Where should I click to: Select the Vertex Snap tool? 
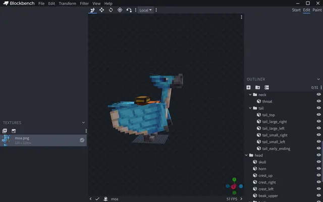coord(129,10)
